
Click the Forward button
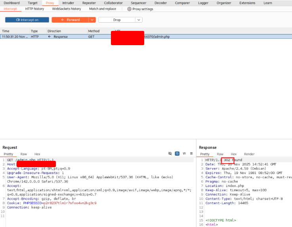pyautogui.click(x=70, y=20)
